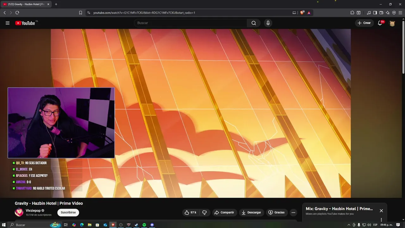Bookmark this page in the address bar

click(x=80, y=13)
